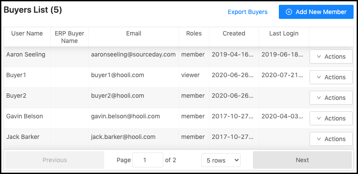Open Actions dropdown for Jack Barker
358x174 pixels.
pyautogui.click(x=331, y=139)
